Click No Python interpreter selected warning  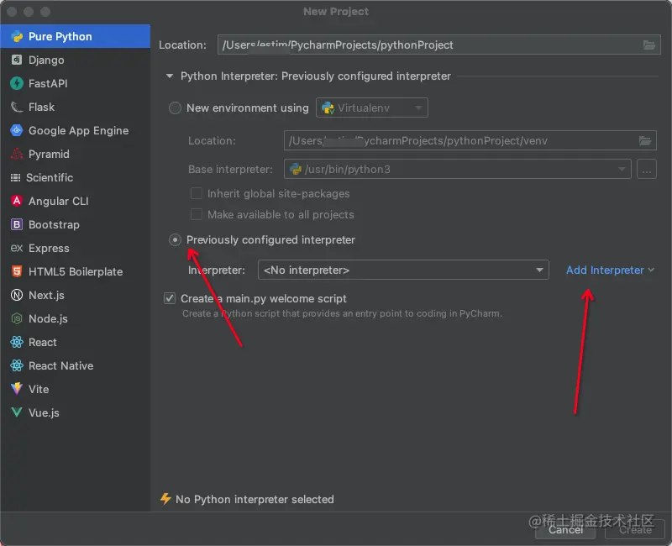[x=255, y=499]
